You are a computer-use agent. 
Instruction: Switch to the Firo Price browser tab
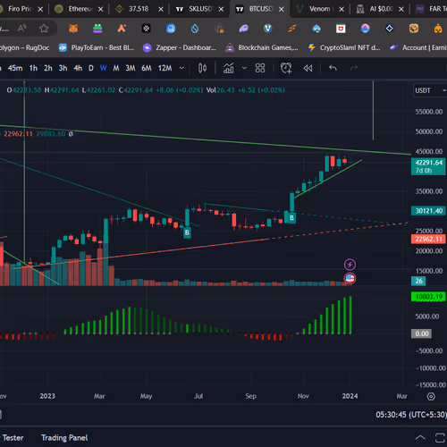click(20, 9)
